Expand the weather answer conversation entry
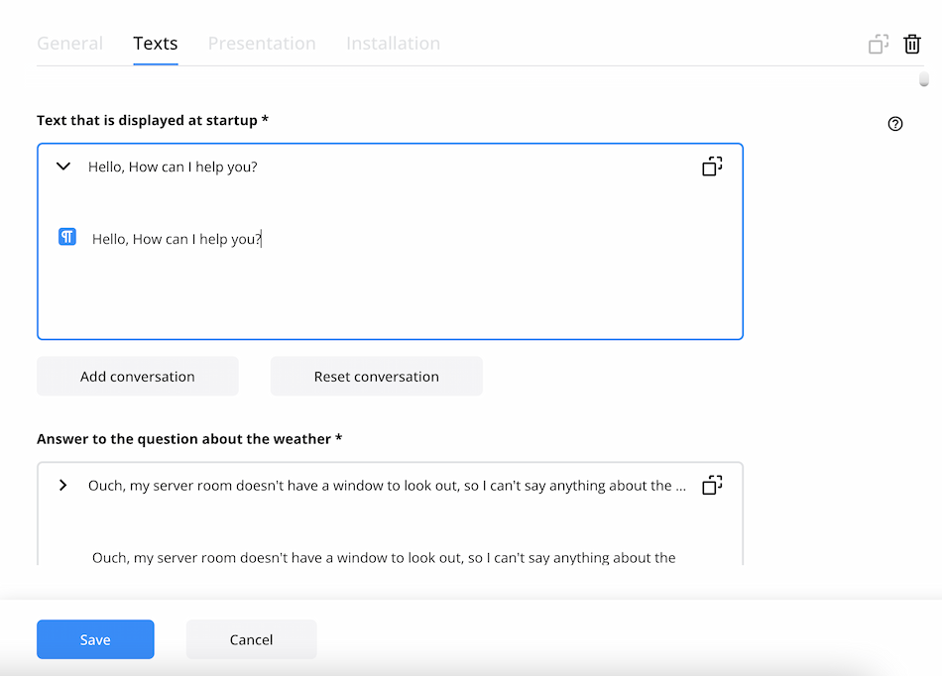Image resolution: width=942 pixels, height=676 pixels. (x=62, y=485)
